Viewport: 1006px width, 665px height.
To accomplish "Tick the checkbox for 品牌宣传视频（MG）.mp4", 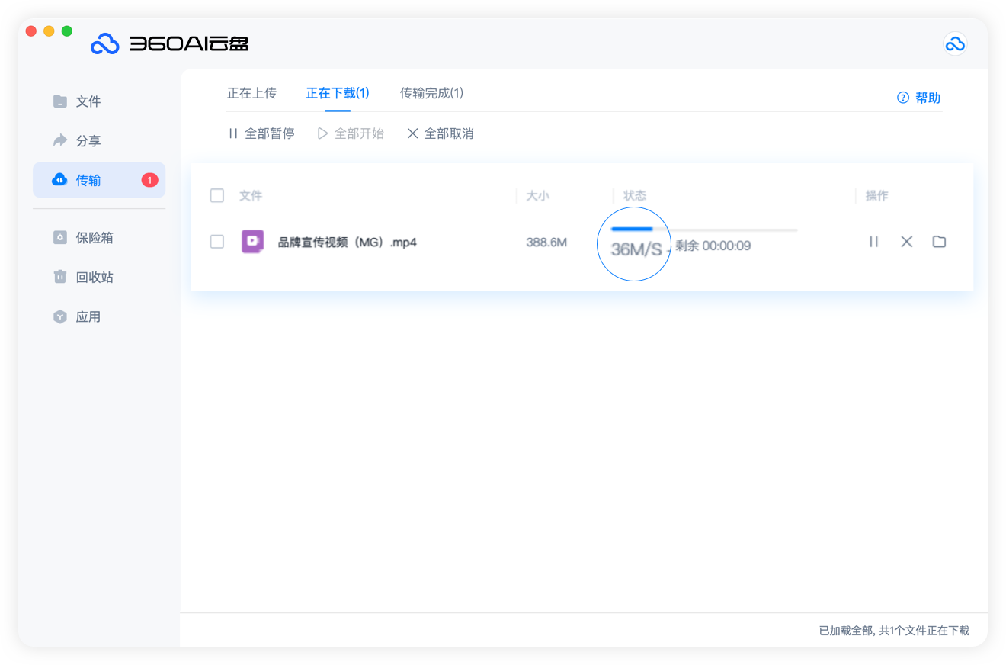I will tap(217, 242).
